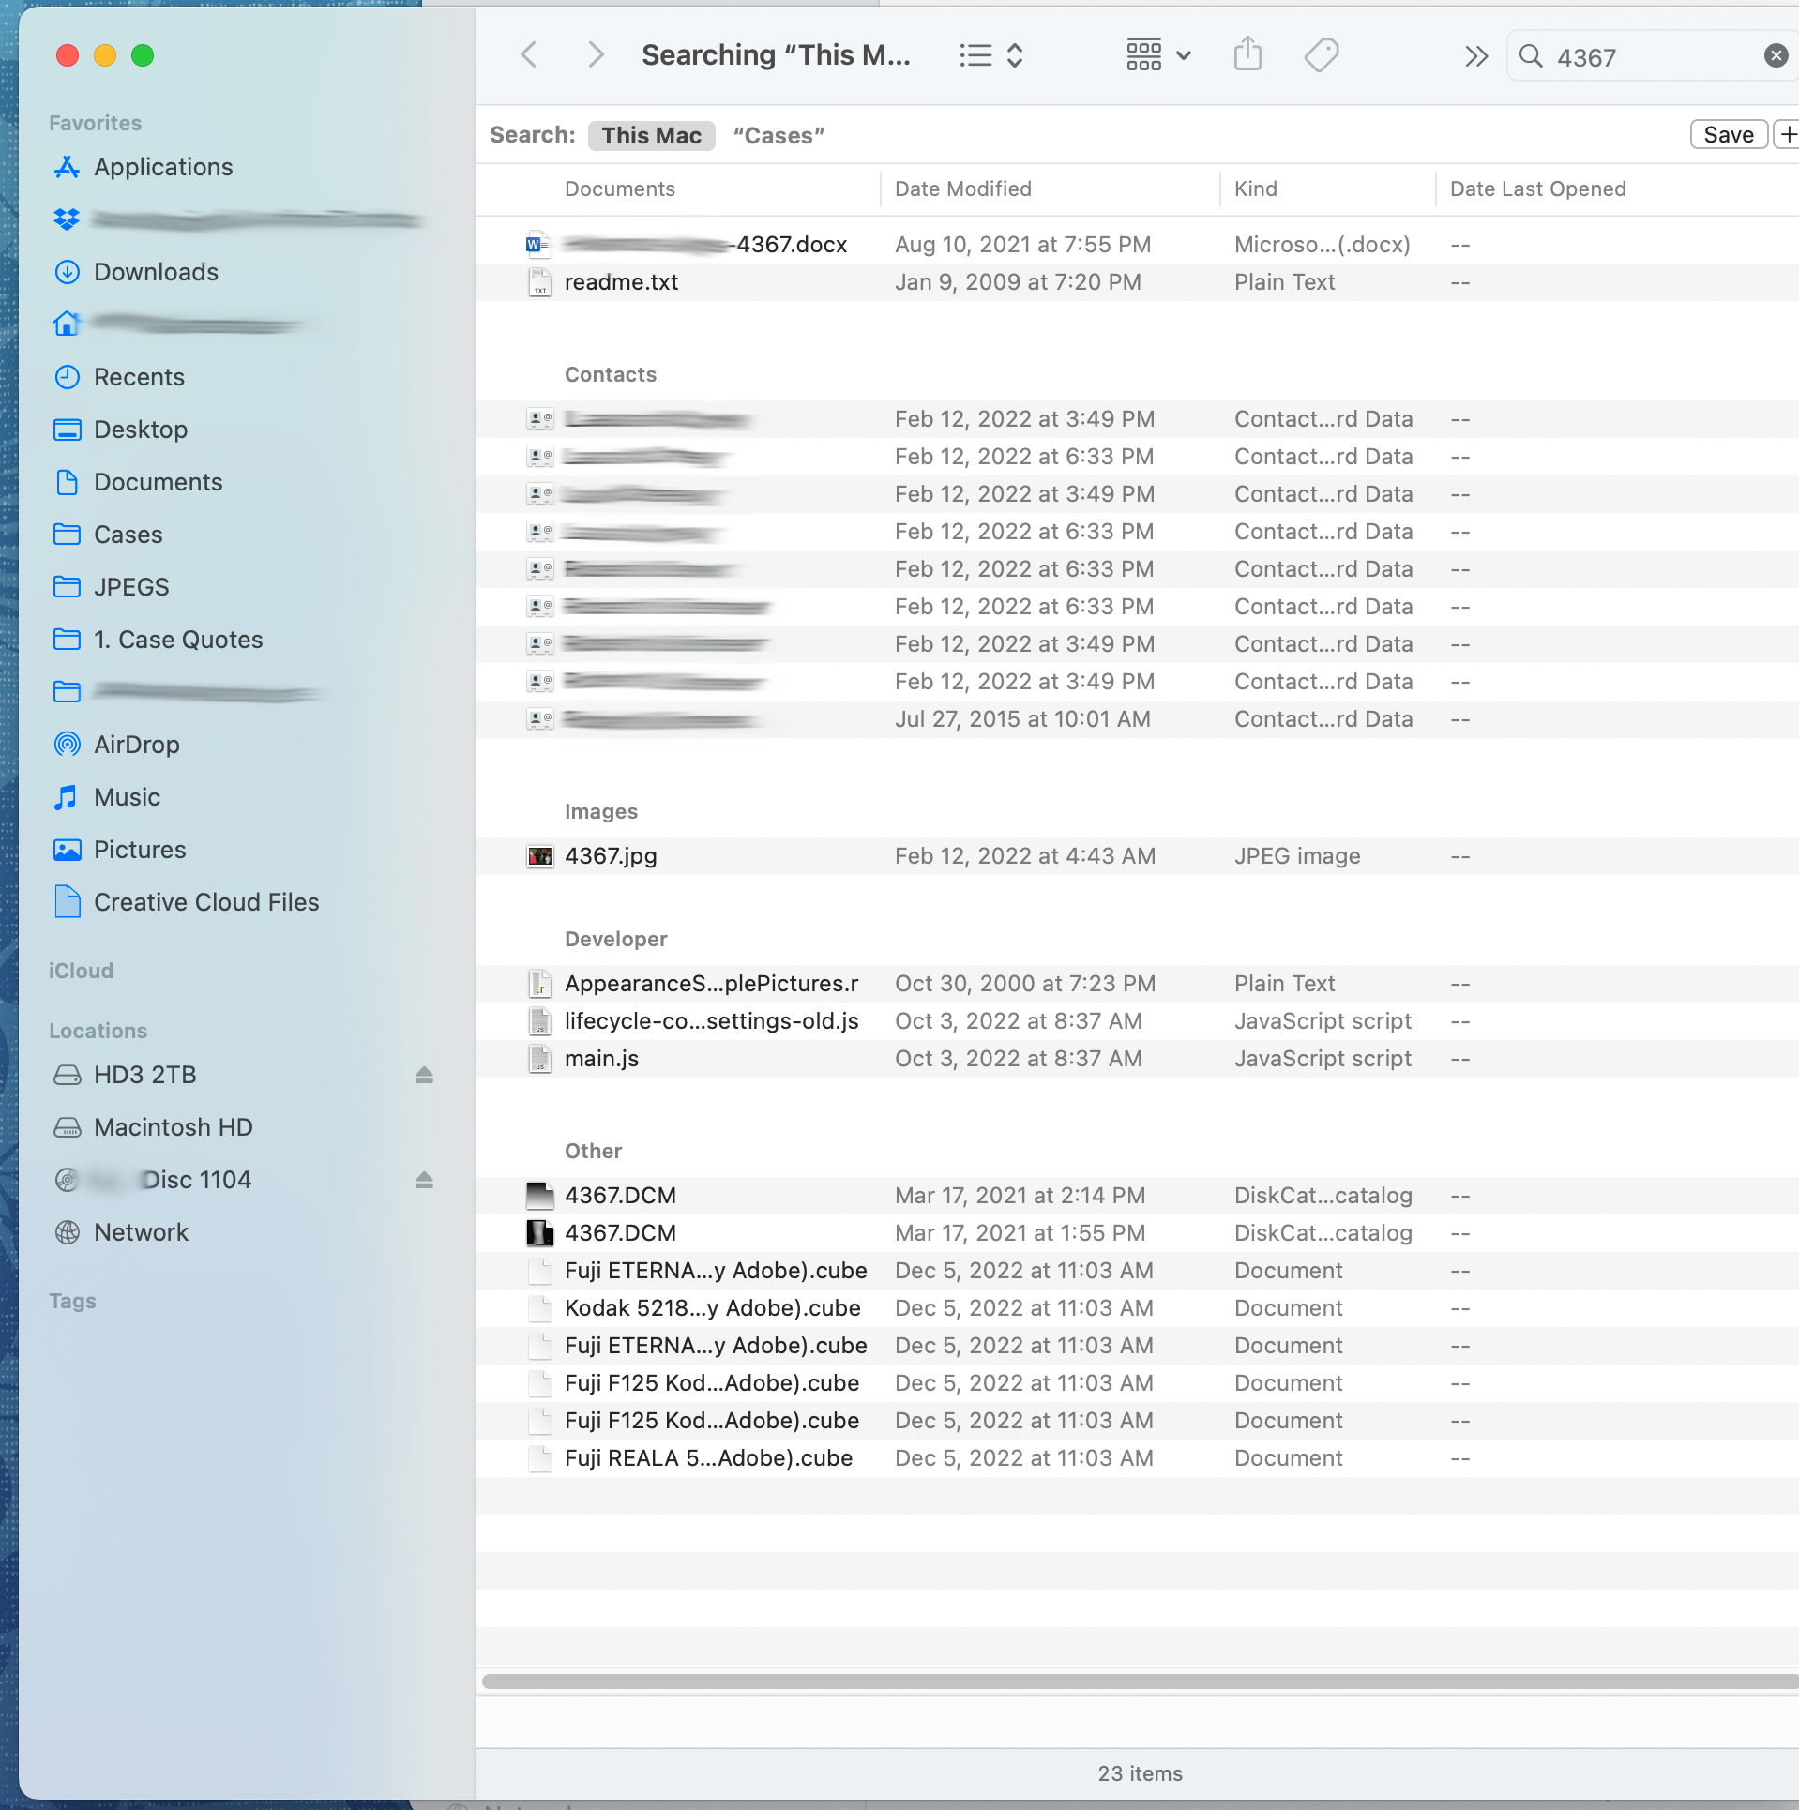The height and width of the screenshot is (1810, 1799).
Task: Select 4367.DCM modified at 1:55 PM
Action: tap(1137, 1233)
